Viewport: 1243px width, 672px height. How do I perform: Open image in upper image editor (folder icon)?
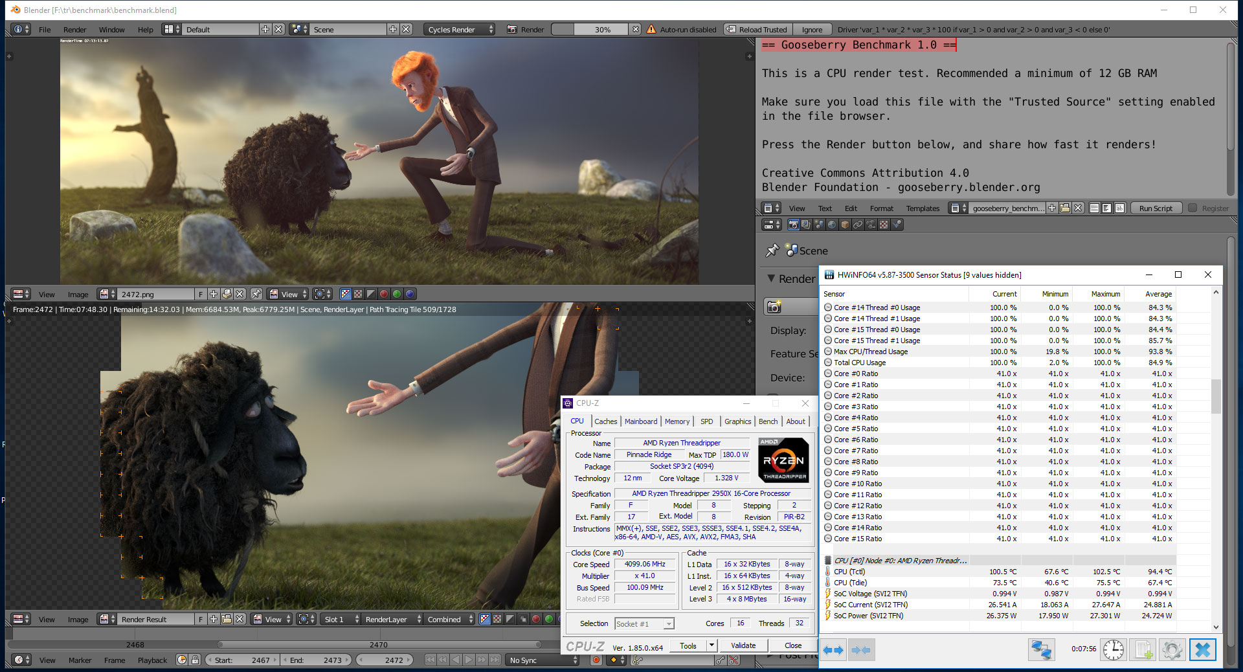click(x=227, y=294)
